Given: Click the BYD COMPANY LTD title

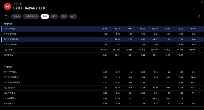Looking at the screenshot, I should click(29, 8).
